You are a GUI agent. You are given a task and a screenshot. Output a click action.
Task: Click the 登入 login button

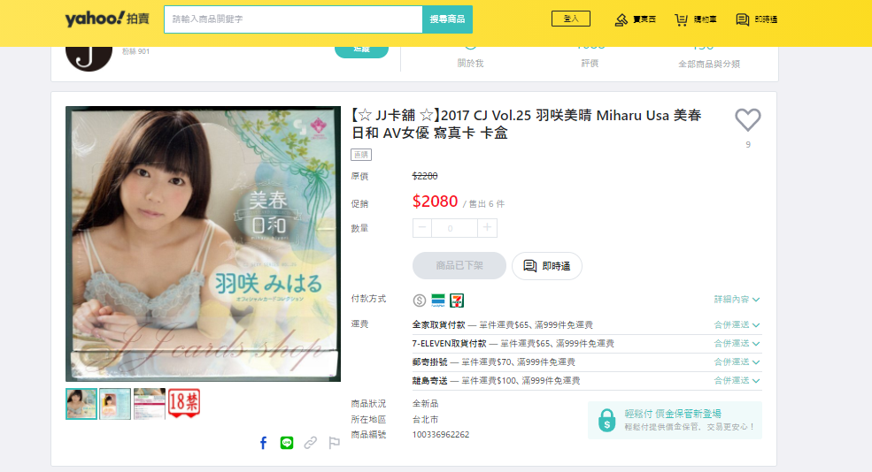[x=571, y=19]
